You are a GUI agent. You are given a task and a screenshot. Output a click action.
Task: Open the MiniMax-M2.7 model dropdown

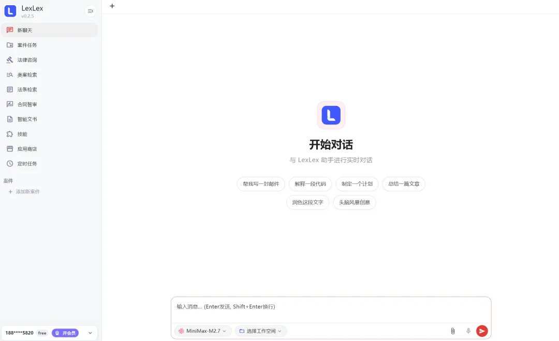(x=203, y=331)
